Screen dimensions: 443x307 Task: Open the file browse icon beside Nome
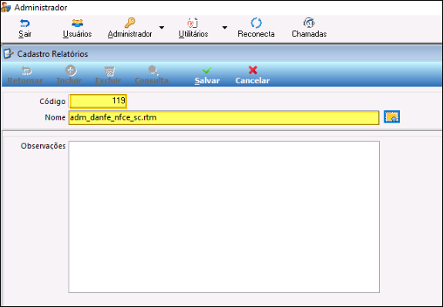coord(391,116)
